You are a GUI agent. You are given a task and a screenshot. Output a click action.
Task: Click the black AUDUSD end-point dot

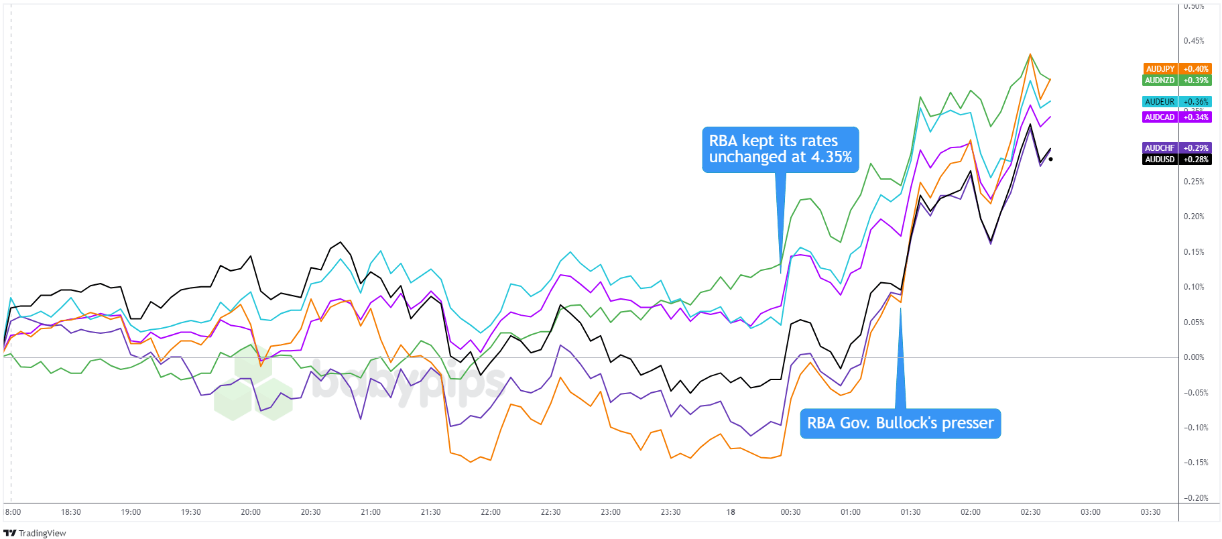tap(1050, 159)
